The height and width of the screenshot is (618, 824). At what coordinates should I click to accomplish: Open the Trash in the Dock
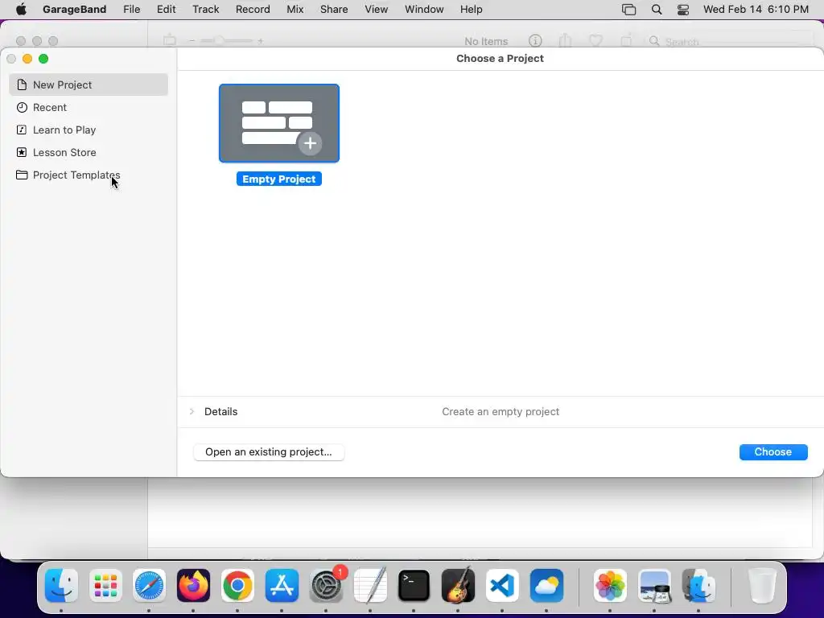[761, 585]
